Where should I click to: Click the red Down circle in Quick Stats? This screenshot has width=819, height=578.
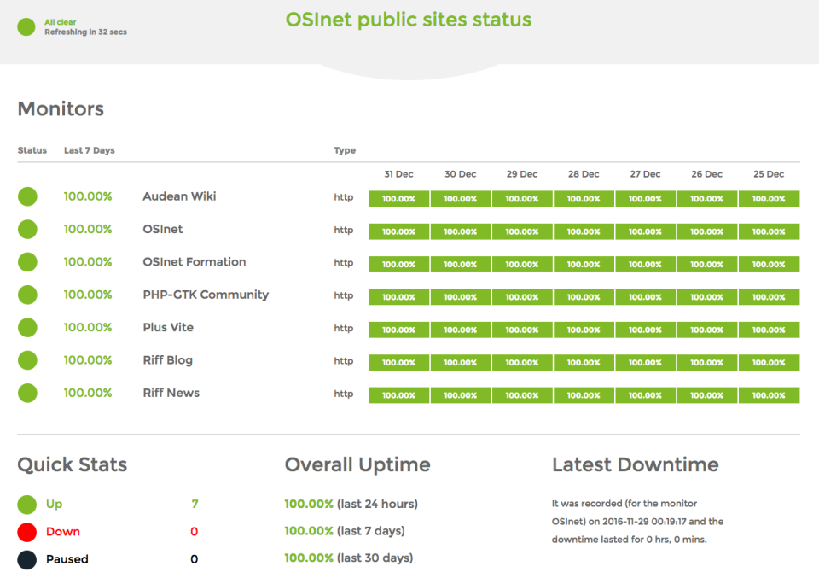[x=26, y=532]
